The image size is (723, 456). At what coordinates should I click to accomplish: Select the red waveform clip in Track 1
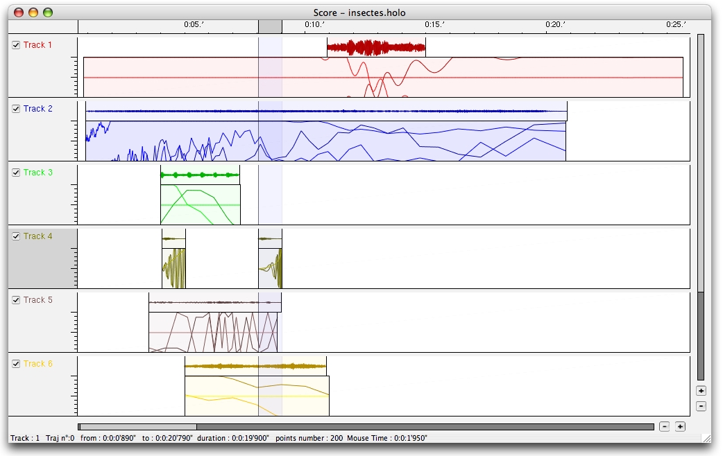tap(375, 47)
